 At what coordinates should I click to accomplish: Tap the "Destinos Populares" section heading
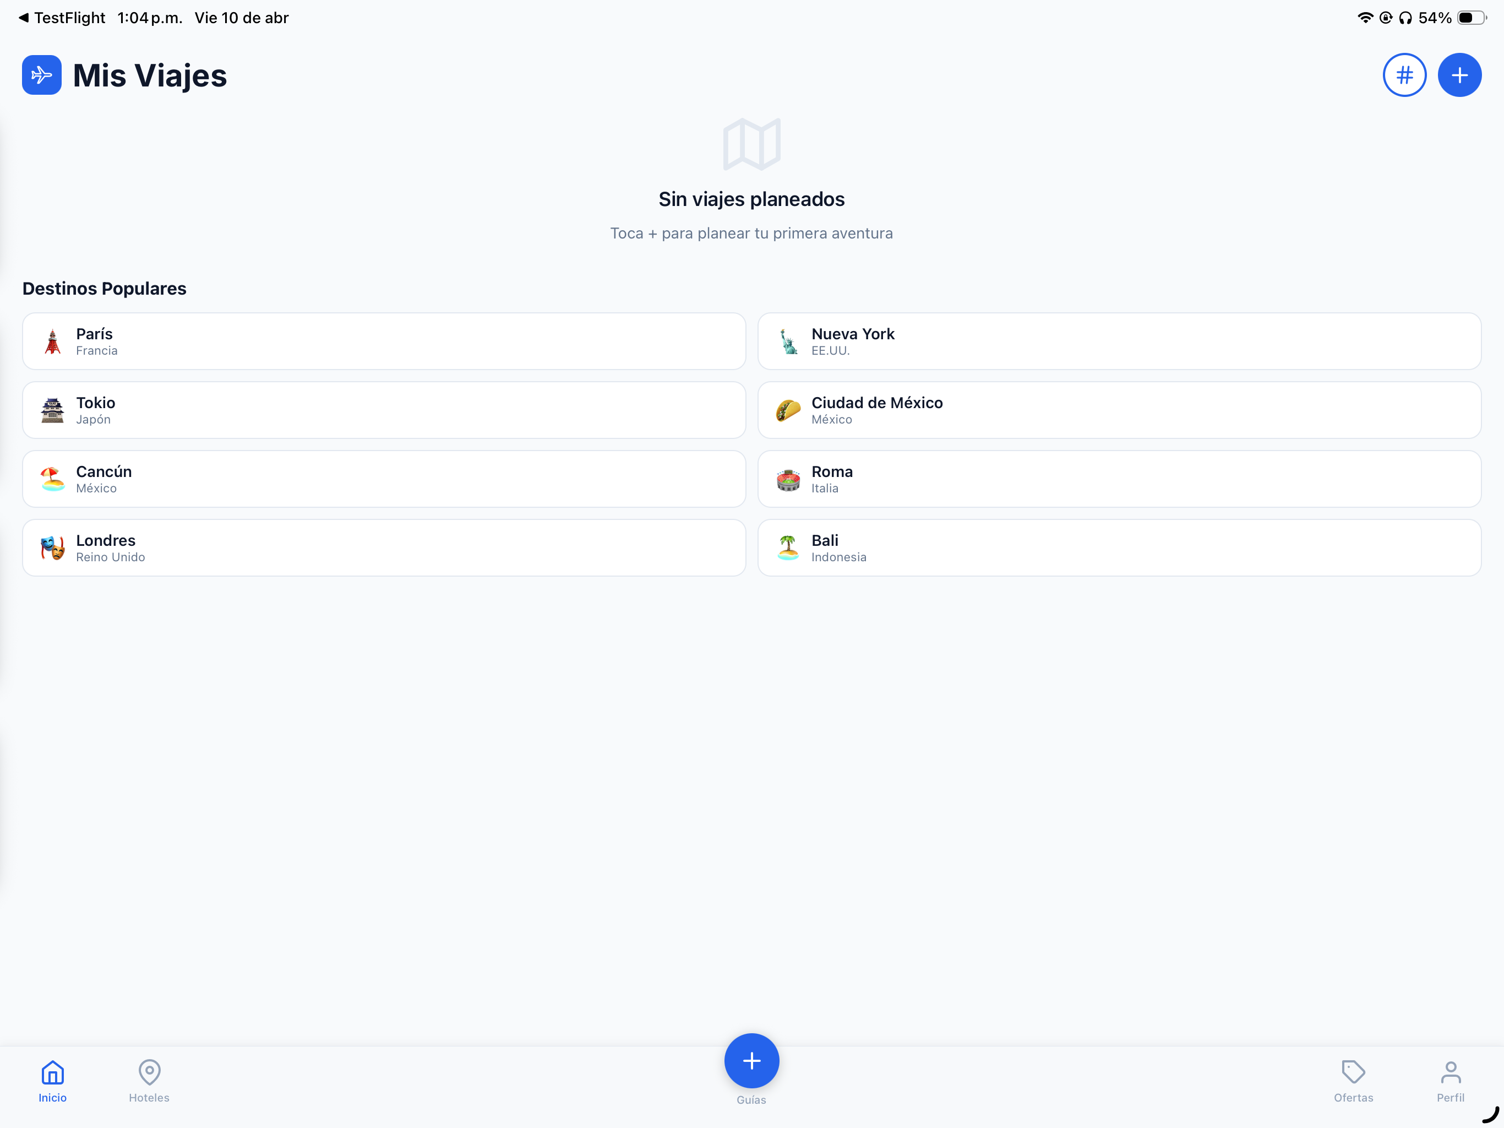pyautogui.click(x=104, y=289)
